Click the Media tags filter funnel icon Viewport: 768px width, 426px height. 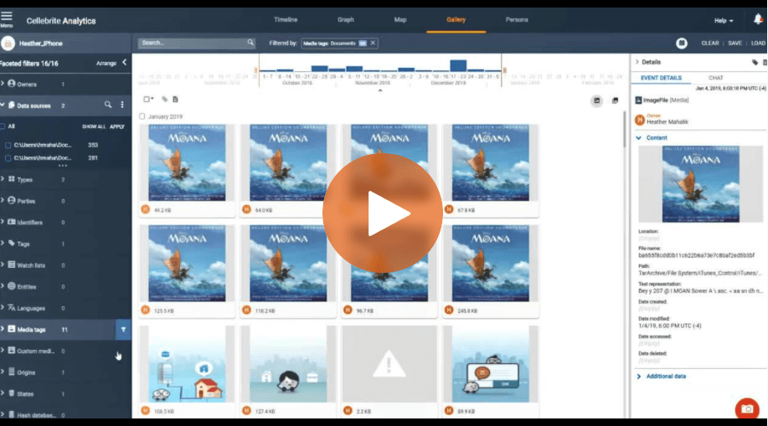123,330
